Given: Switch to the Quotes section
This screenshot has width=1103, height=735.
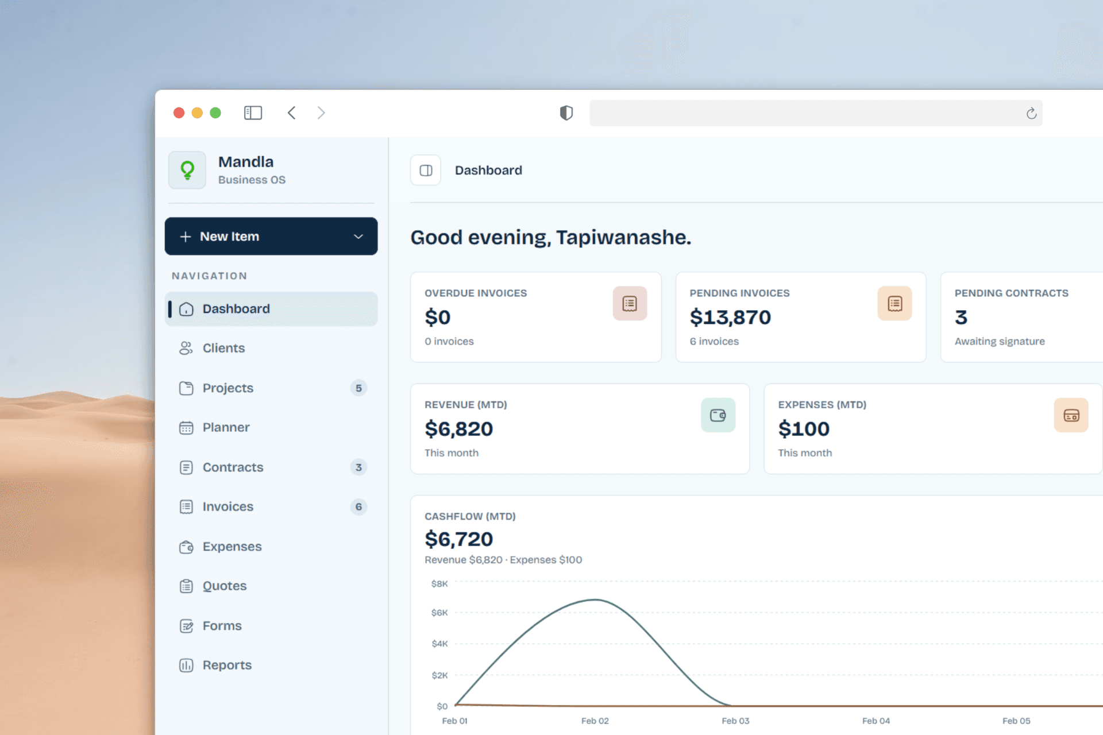Looking at the screenshot, I should (x=225, y=586).
